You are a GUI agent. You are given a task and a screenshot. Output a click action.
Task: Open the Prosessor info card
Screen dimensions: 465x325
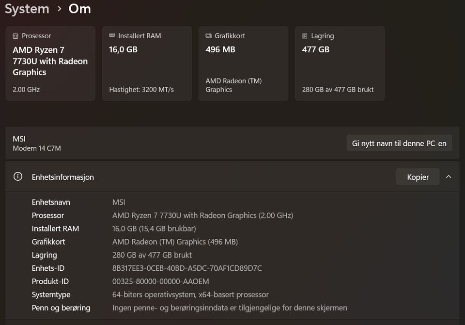tap(50, 63)
